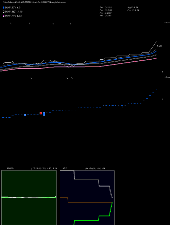This screenshot has width=170, height=225.
Task: Click the 1.90 price label on chart
Action: (x=159, y=46)
